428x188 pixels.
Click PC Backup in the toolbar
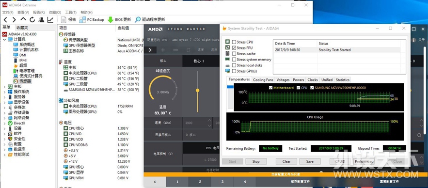pos(92,20)
